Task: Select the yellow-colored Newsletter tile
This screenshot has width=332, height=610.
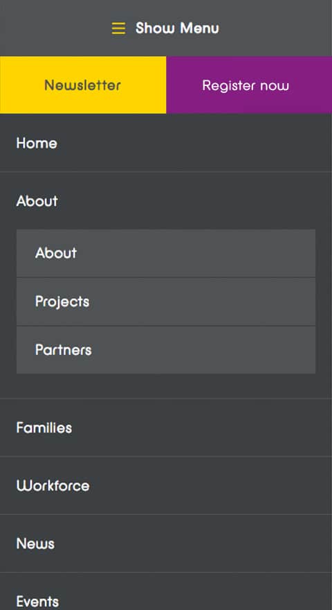Action: point(83,85)
